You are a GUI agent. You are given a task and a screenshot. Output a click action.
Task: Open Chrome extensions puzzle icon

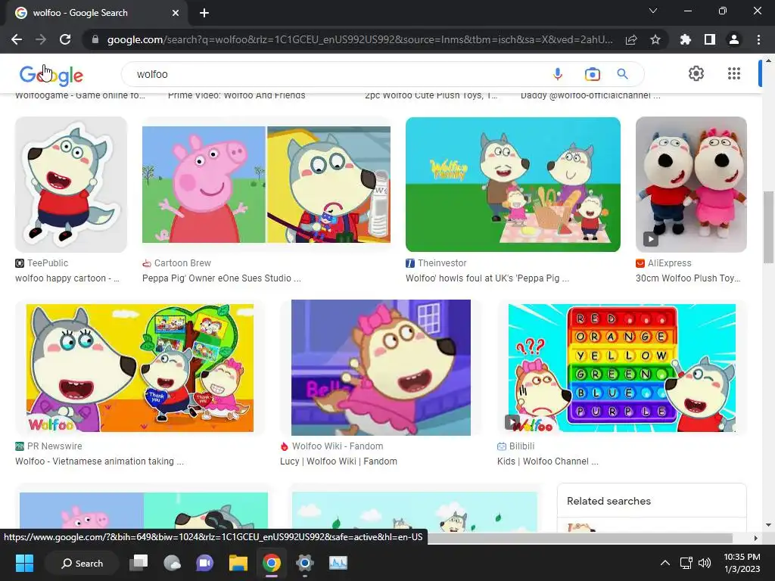pyautogui.click(x=685, y=39)
